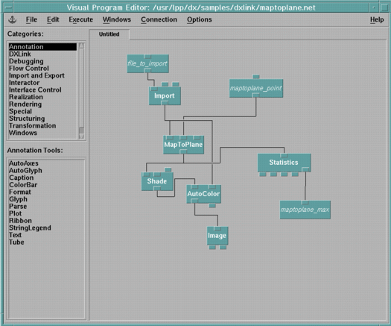Open the Help menu
Viewport: 391px width, 326px height.
click(377, 19)
